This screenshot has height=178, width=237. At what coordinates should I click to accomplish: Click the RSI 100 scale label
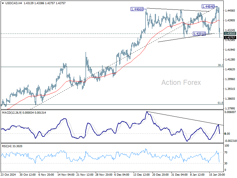[227, 146]
